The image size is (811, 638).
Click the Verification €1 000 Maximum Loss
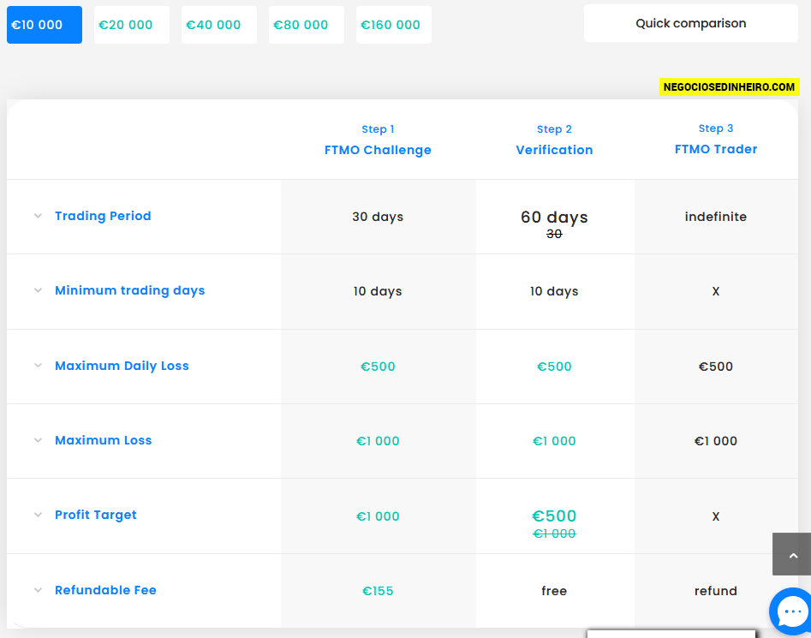[x=554, y=441]
